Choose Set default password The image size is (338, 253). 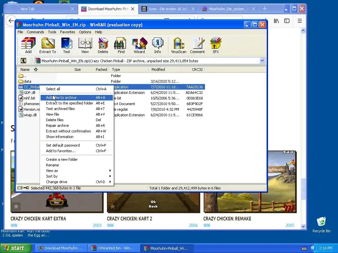pyautogui.click(x=77, y=145)
